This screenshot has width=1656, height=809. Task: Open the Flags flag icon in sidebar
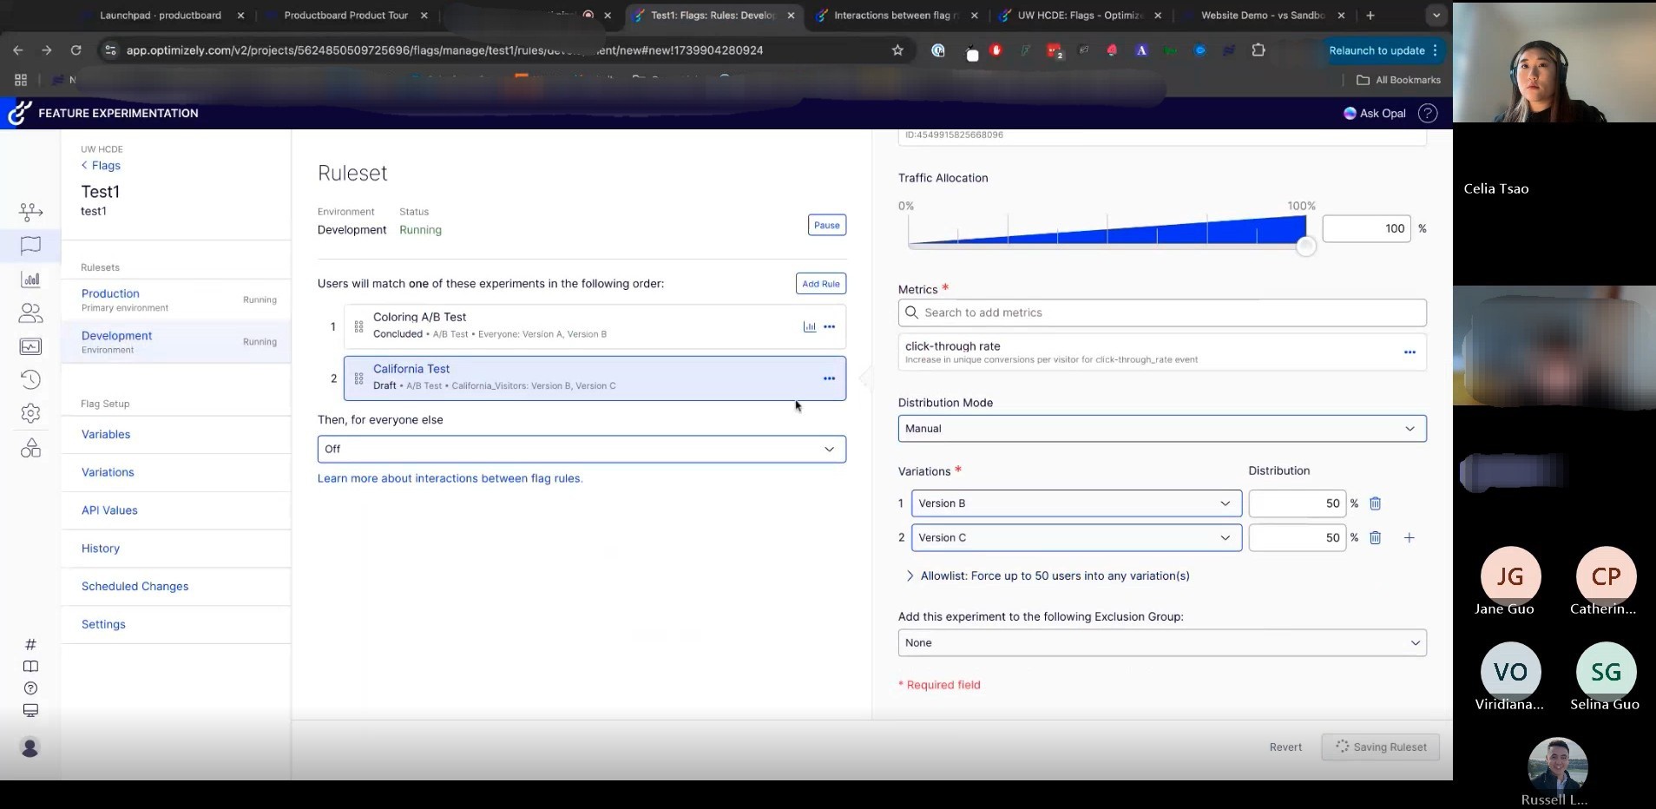point(30,246)
